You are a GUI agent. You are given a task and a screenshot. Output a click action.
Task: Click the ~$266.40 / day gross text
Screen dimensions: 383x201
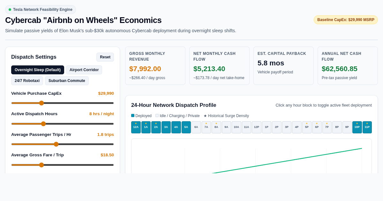coord(147,78)
